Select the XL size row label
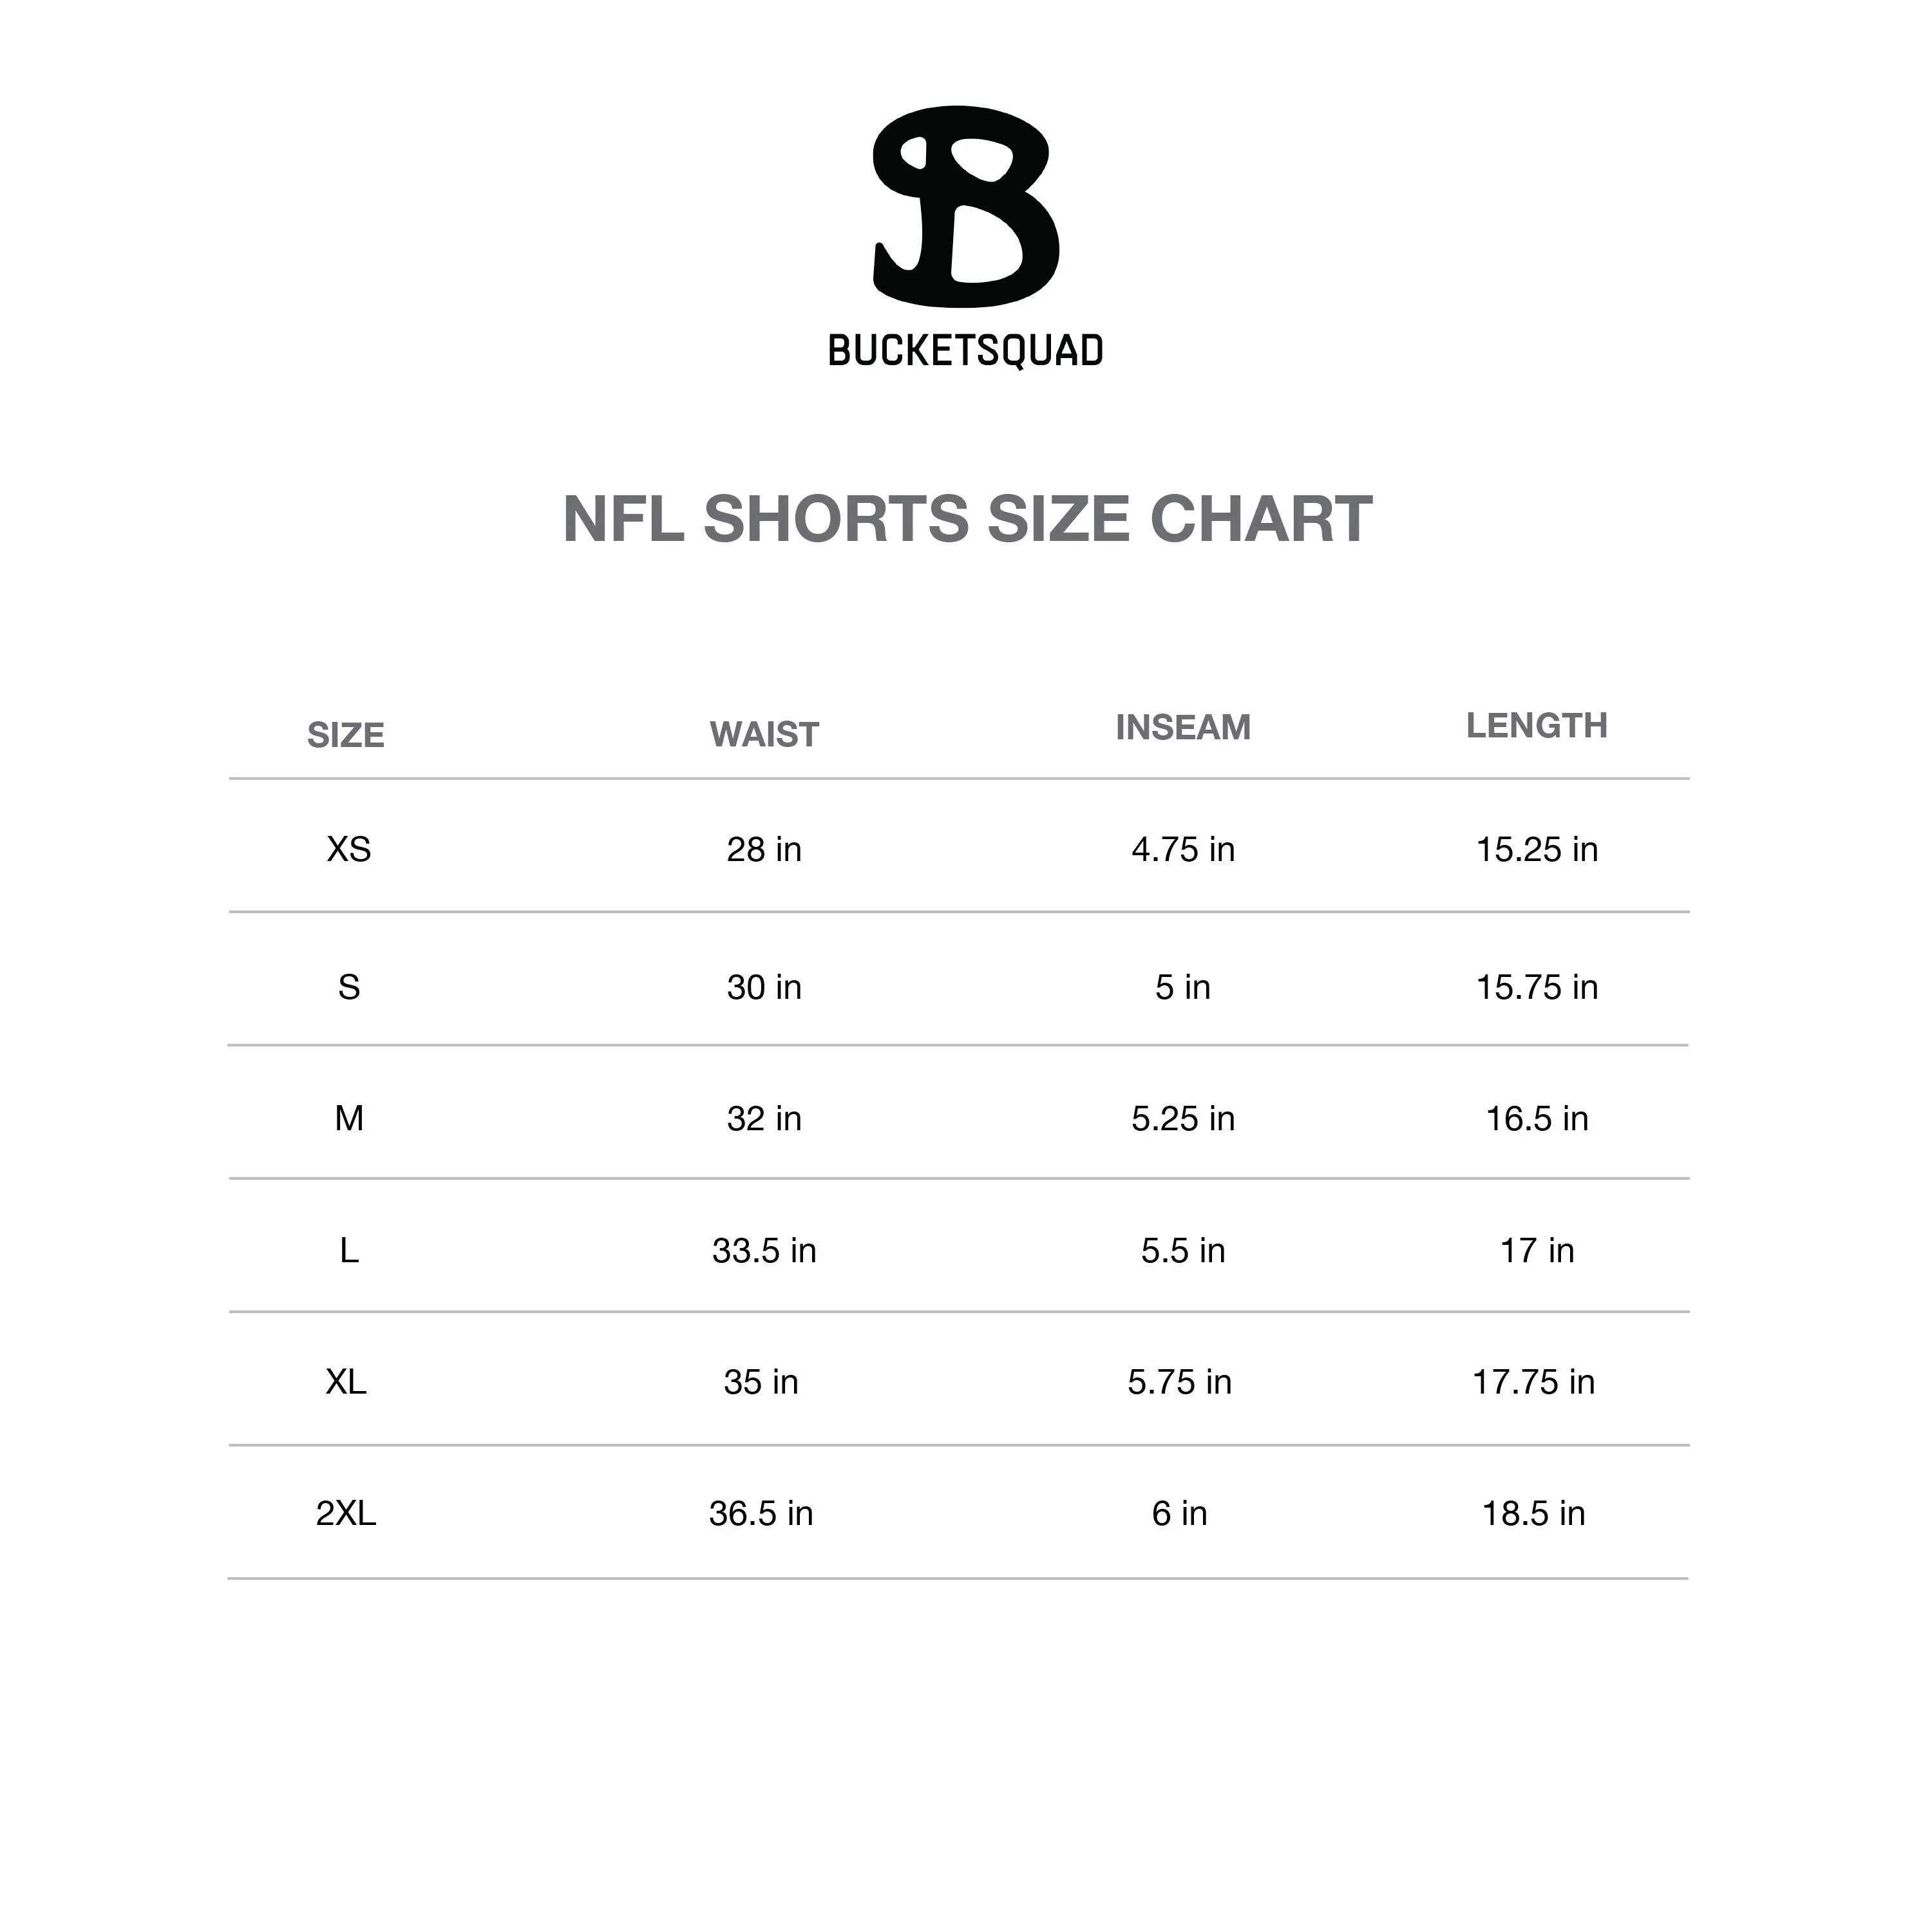The height and width of the screenshot is (1932, 1932). tap(346, 1382)
